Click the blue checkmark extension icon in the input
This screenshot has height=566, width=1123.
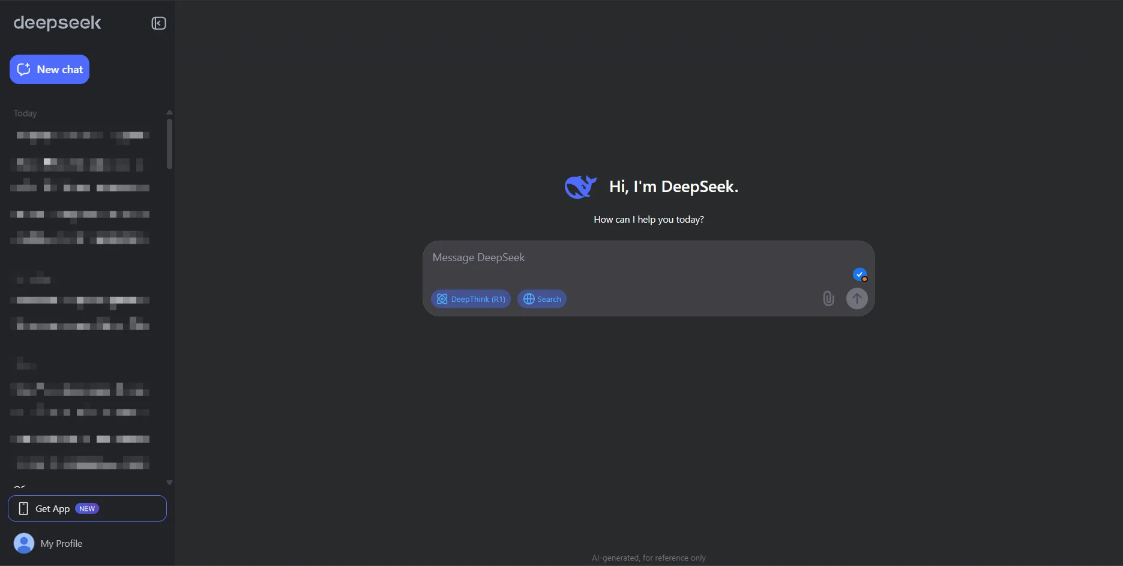click(860, 275)
